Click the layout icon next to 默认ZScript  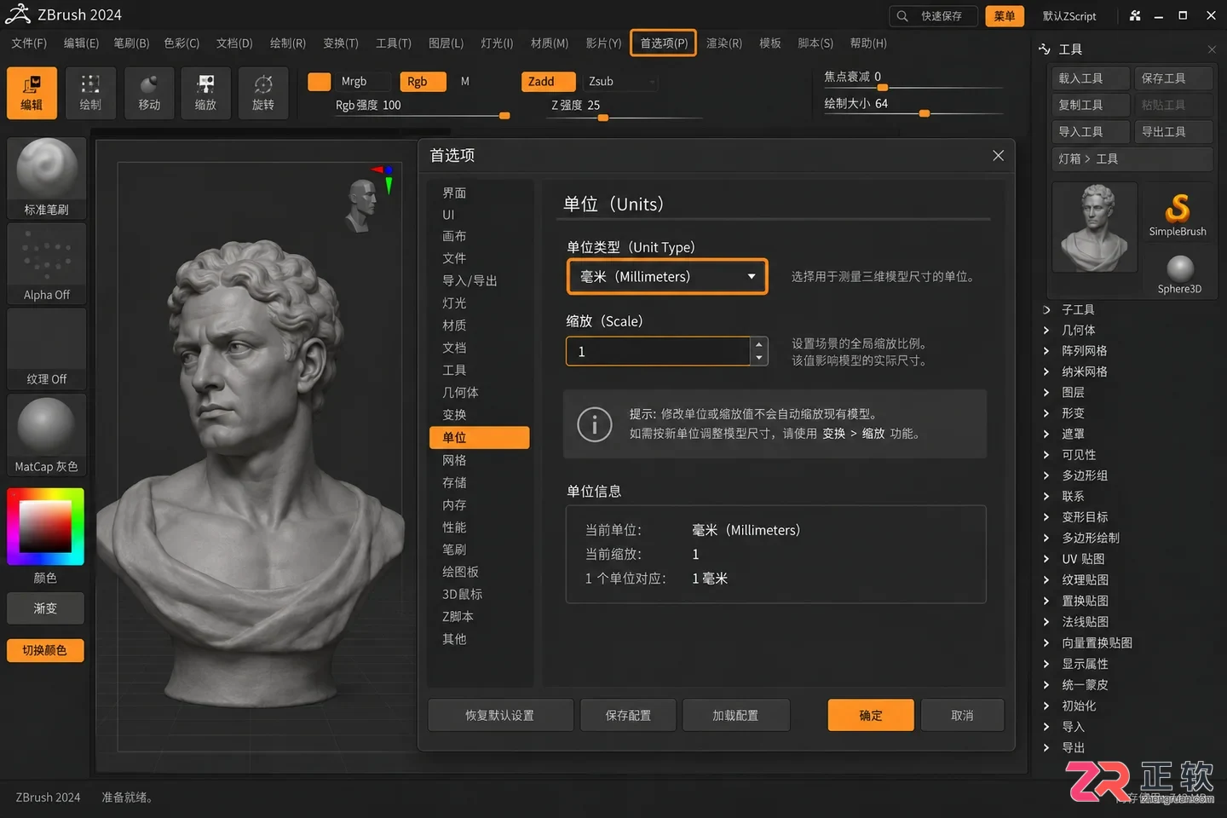(1135, 15)
